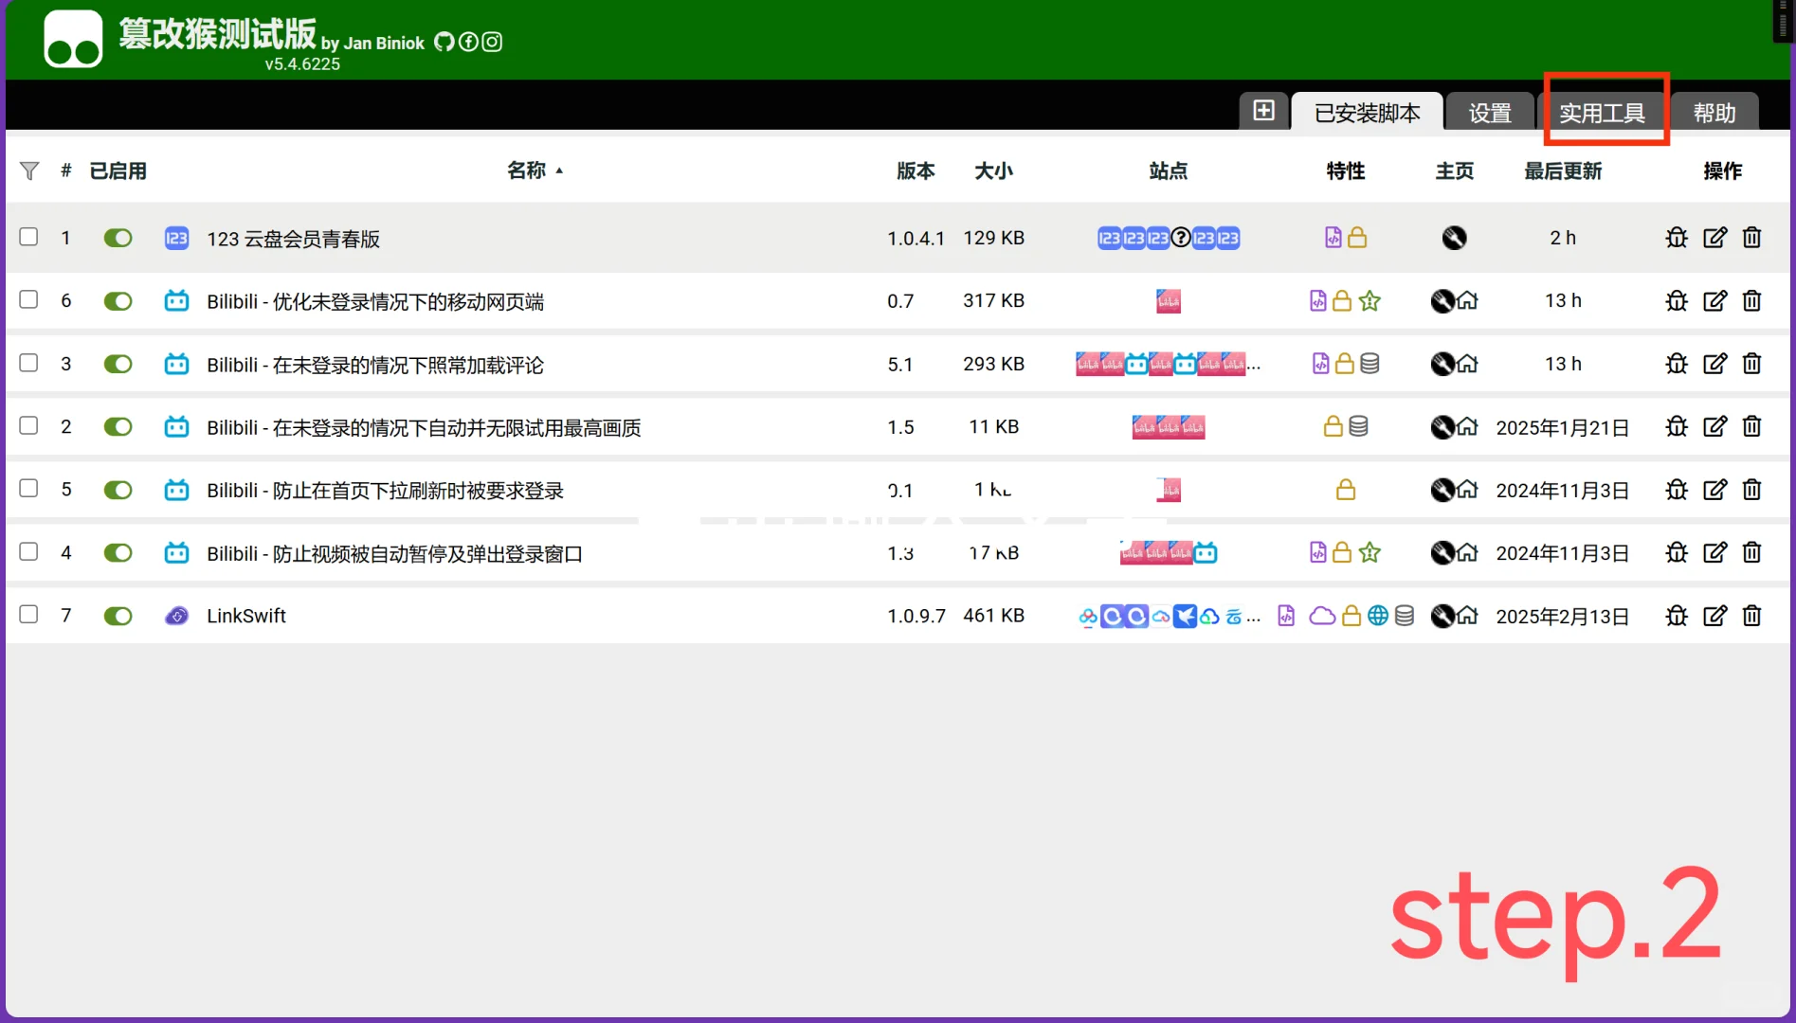Open script Bilibili - 优化未登录情况下的移动网页端

375,301
